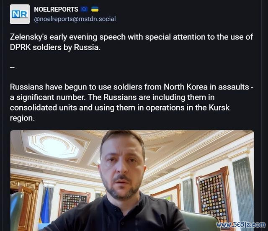Open the NR profile avatar

20,14
